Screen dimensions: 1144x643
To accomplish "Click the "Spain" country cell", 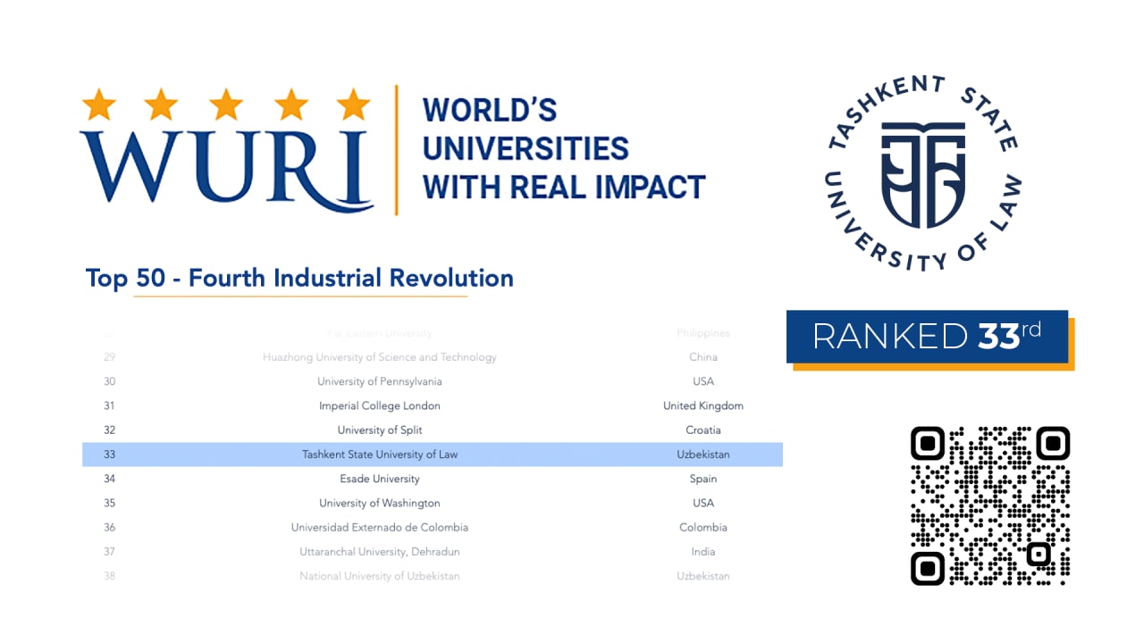I will coord(703,479).
